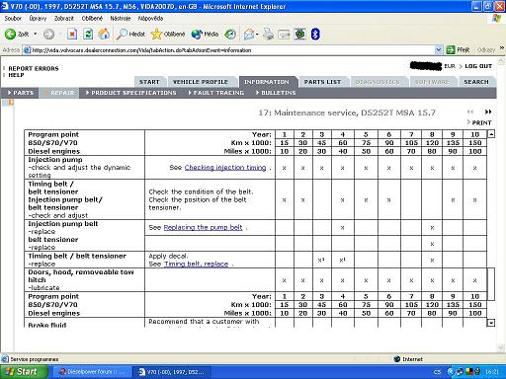Click the address URL field
506x379 pixels.
point(229,50)
